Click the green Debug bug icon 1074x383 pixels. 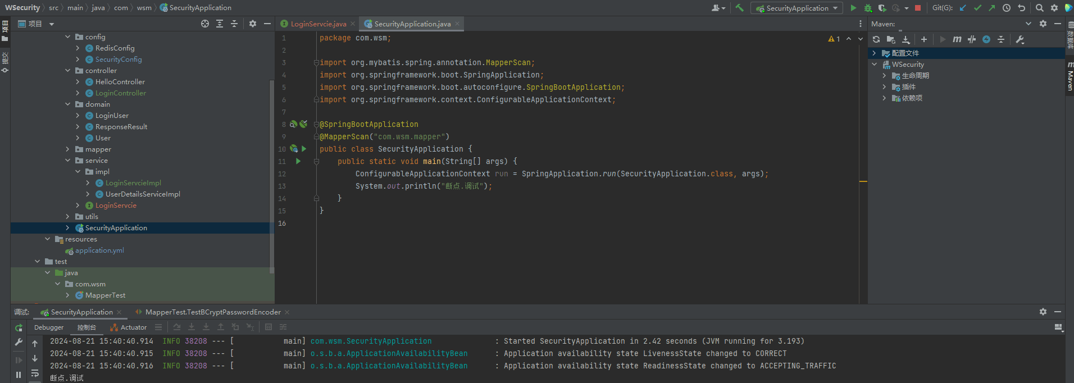pyautogui.click(x=868, y=8)
